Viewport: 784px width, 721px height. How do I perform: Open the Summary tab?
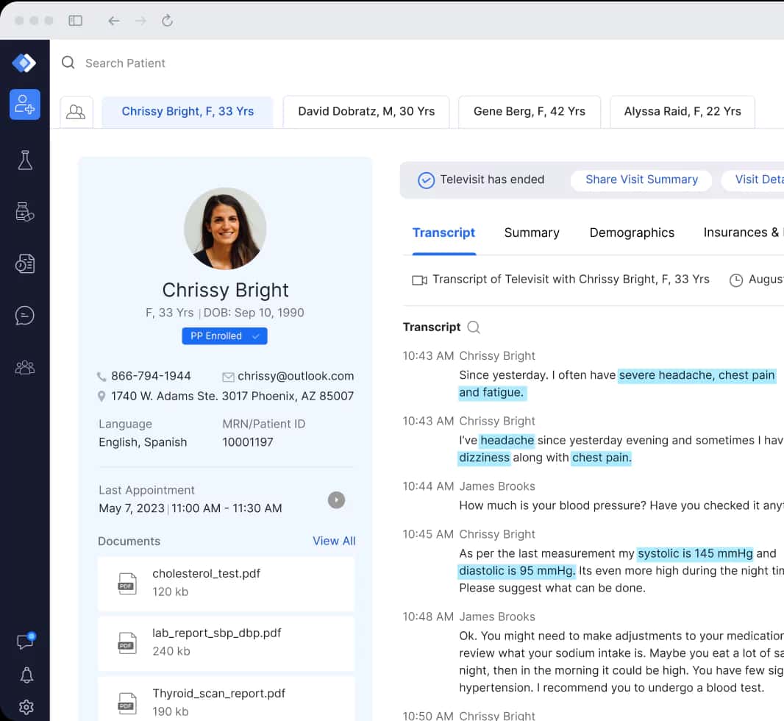point(531,232)
